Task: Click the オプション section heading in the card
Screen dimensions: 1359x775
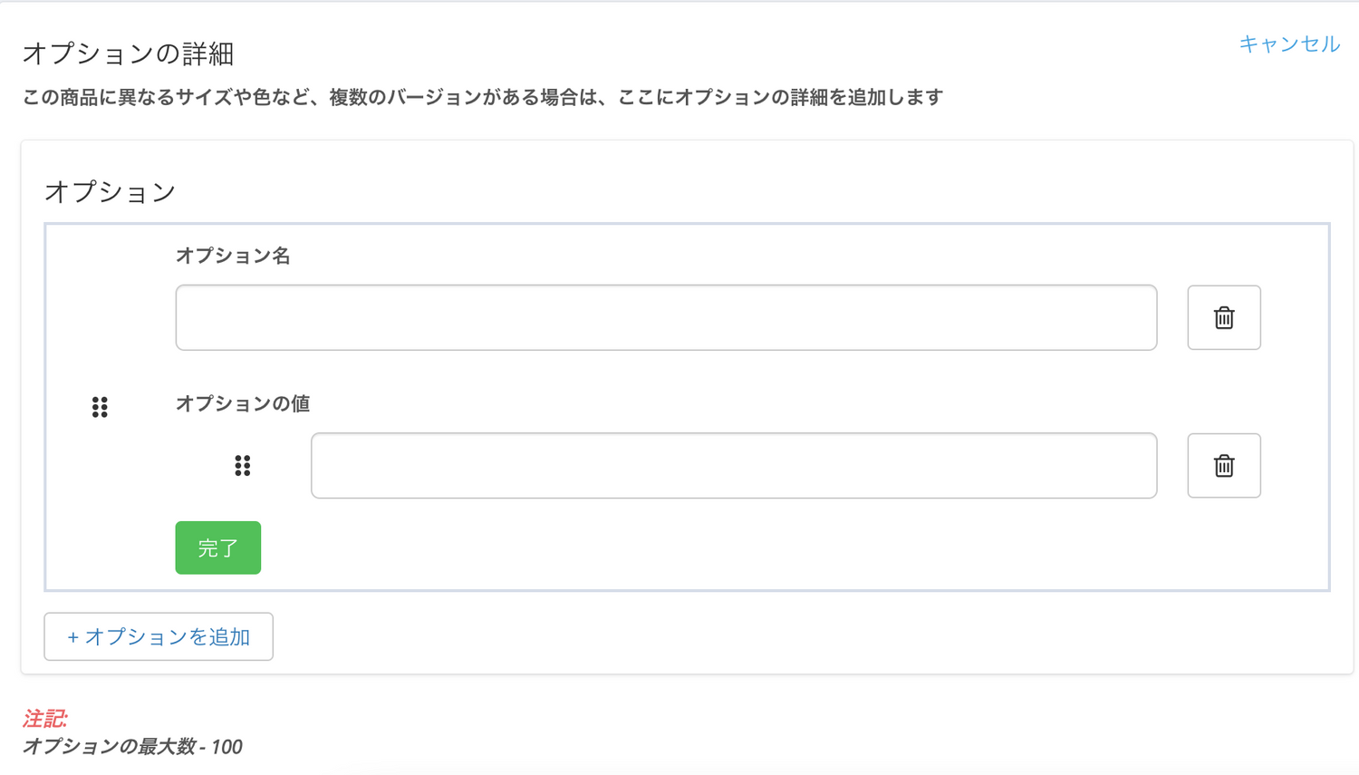Action: [x=110, y=191]
